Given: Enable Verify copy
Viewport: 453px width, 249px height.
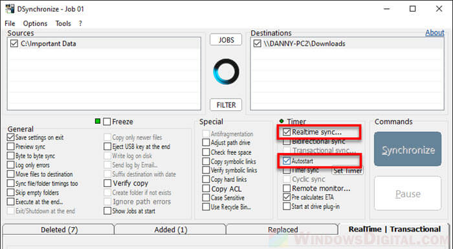Looking at the screenshot, I should coord(107,183).
